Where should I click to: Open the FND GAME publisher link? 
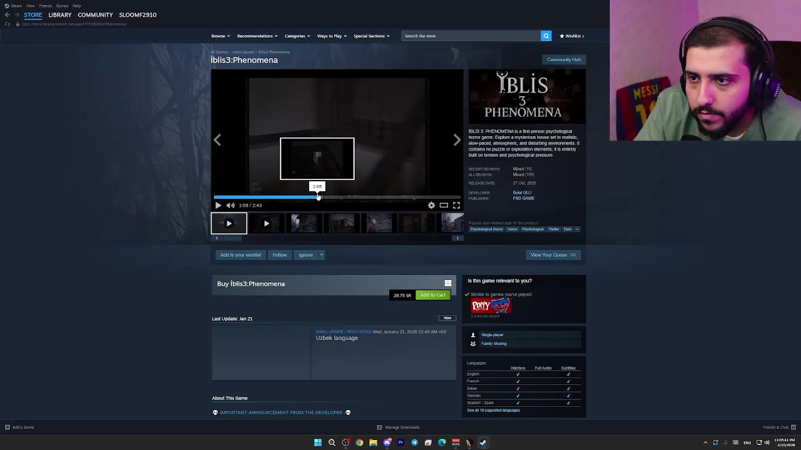click(524, 198)
